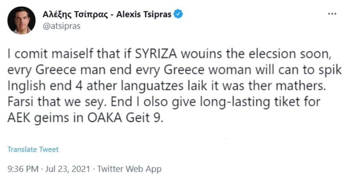Image resolution: width=346 pixels, height=180 pixels.
Task: Open the Twitter Web App source link
Action: pyautogui.click(x=129, y=169)
